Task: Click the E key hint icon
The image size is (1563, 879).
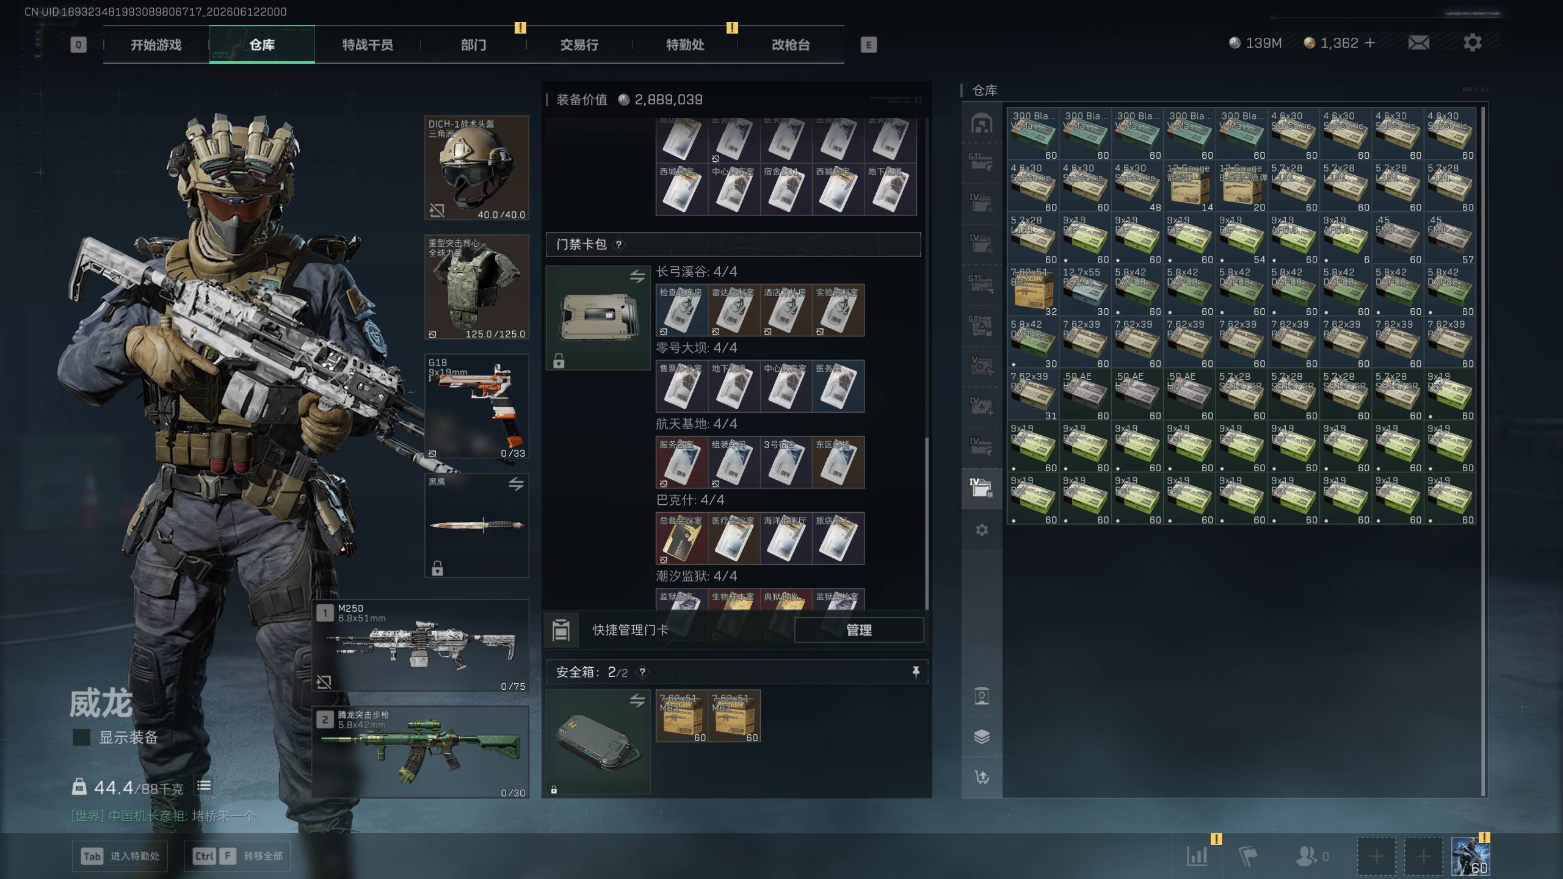Action: tap(868, 45)
